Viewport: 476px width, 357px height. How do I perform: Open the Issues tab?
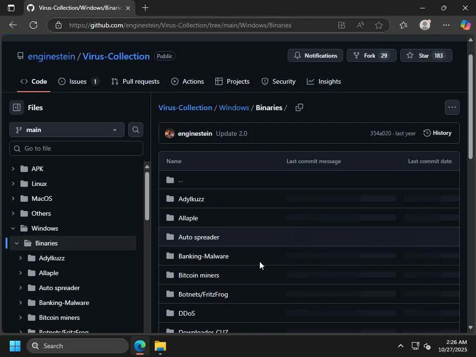[78, 81]
